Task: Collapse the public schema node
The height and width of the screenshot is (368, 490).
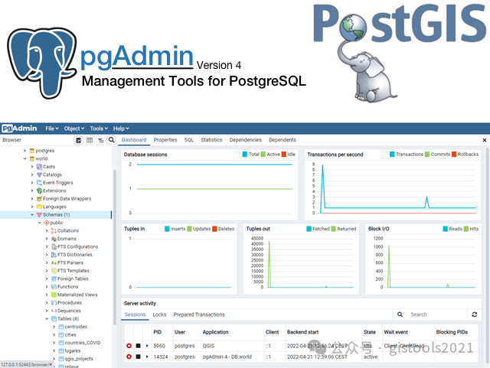Action: [40, 223]
